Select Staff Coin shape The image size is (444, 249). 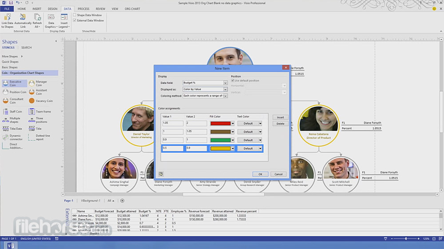click(13, 112)
